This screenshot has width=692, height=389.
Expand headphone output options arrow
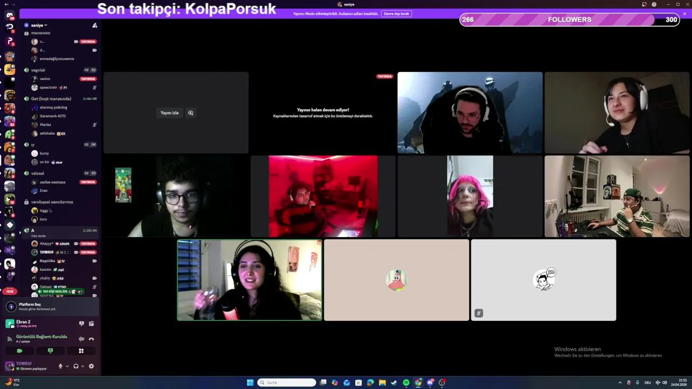[82, 366]
